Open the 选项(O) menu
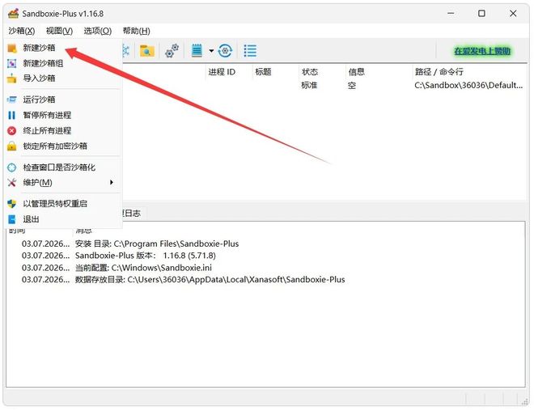 click(x=98, y=31)
